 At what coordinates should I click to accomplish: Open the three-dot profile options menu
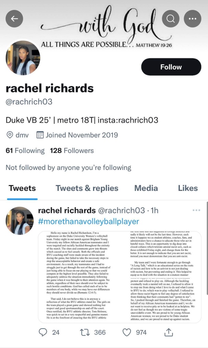tap(193, 19)
